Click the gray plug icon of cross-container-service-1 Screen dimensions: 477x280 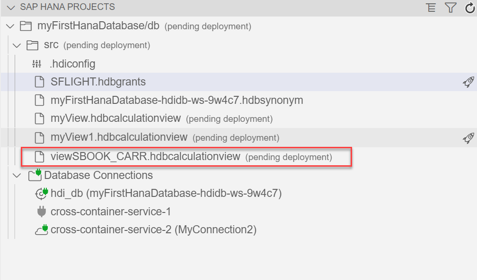pos(42,212)
